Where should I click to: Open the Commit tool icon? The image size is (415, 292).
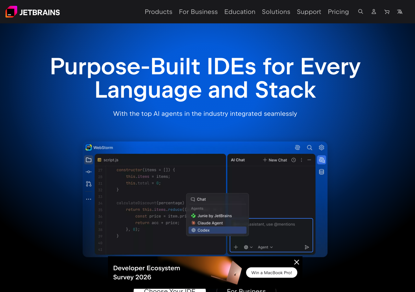[89, 172]
